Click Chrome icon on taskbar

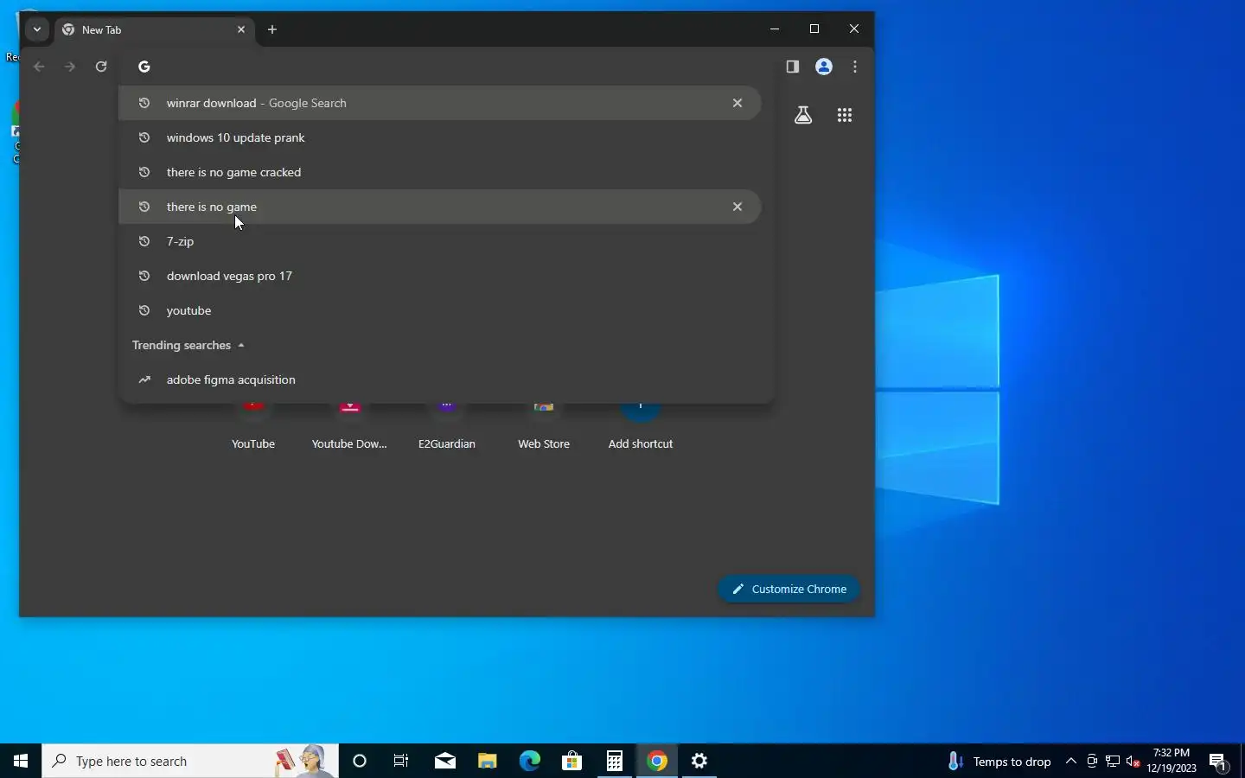[x=657, y=761]
